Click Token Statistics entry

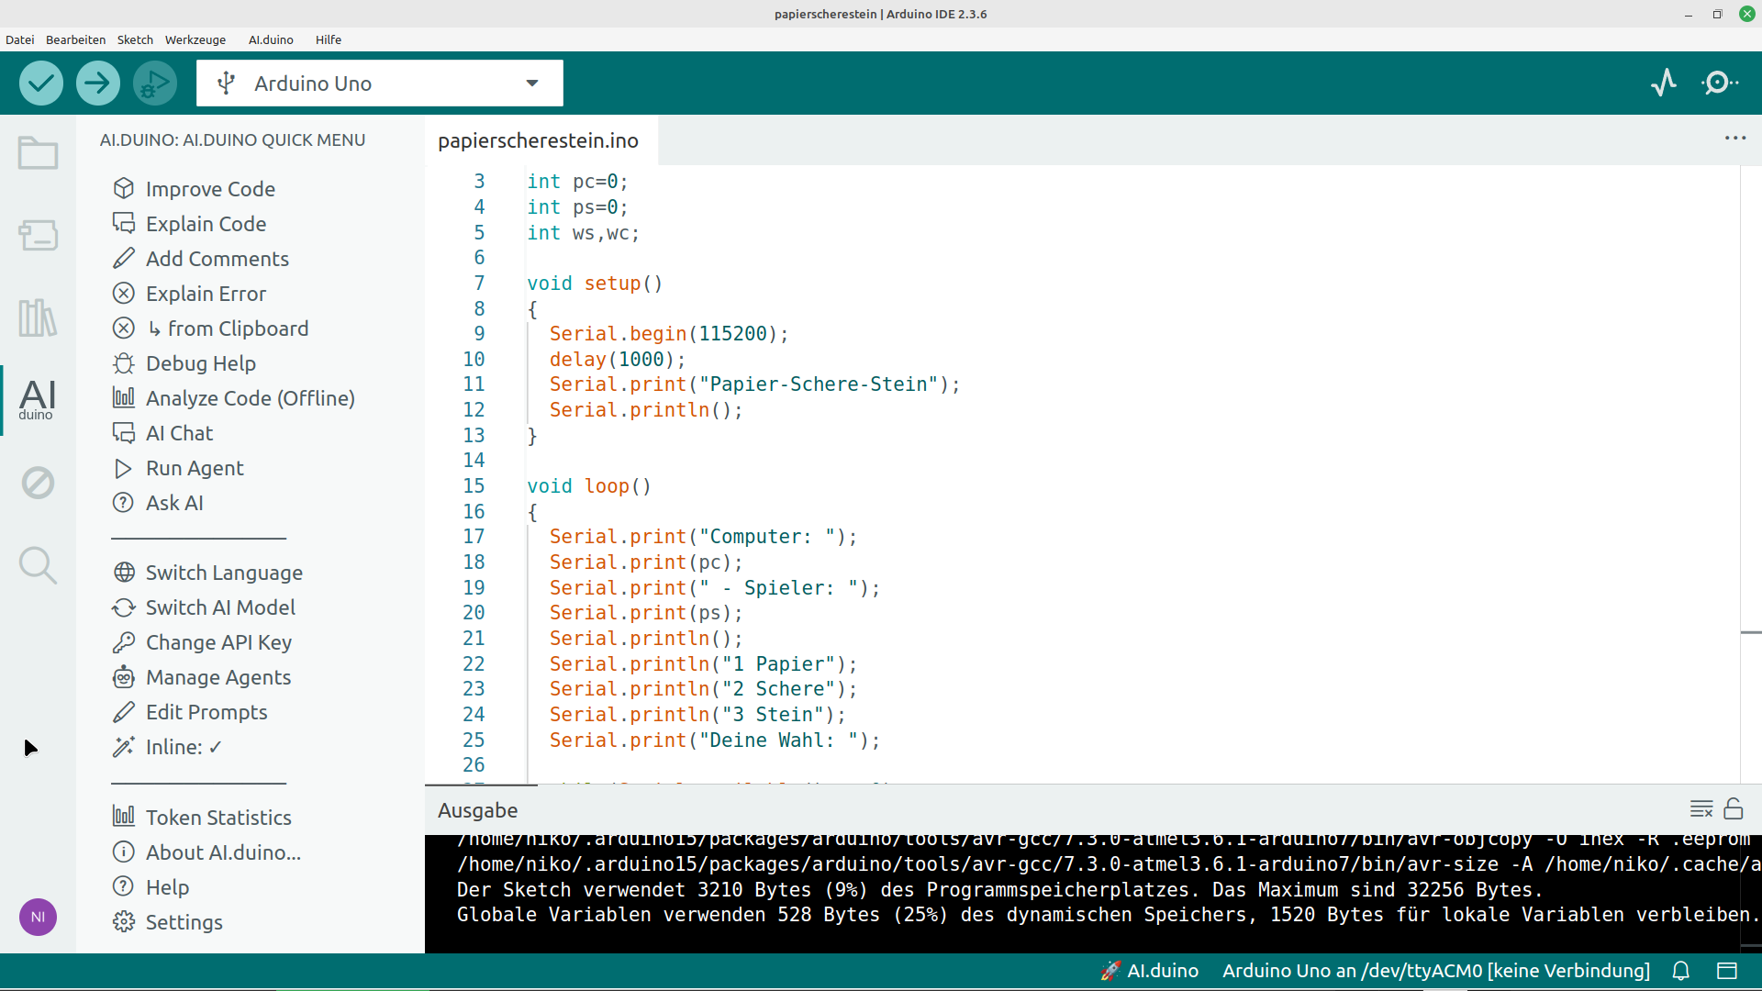pyautogui.click(x=218, y=818)
